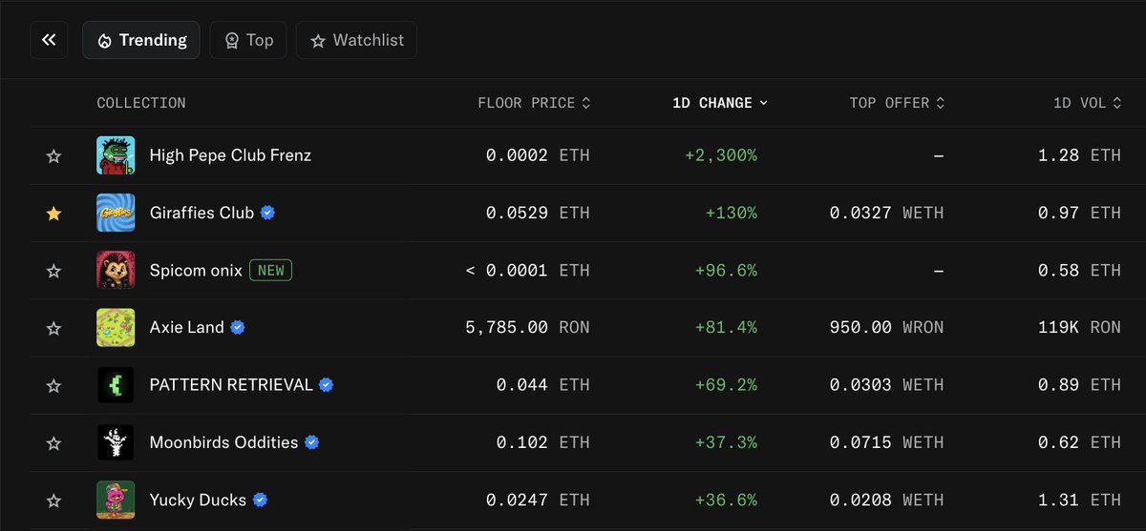
Task: Toggle watchlist star for Axie Land
Action: pos(53,328)
